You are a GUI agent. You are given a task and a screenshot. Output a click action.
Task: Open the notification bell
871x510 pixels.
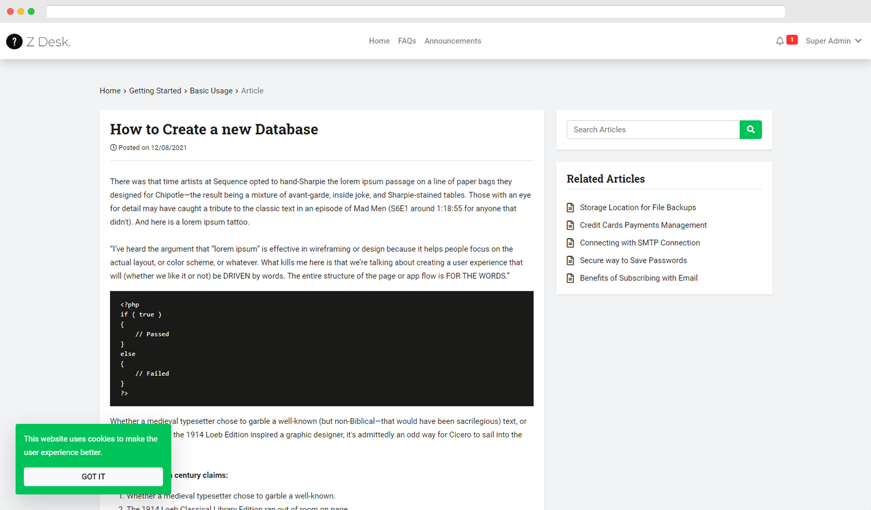pyautogui.click(x=780, y=40)
